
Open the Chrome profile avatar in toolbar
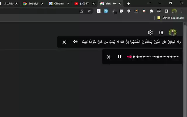pyautogui.click(x=174, y=11)
